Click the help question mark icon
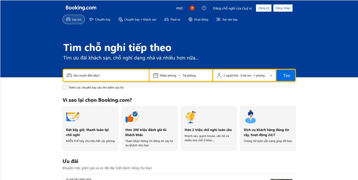Screen dimensions: 358x180 click(204, 8)
